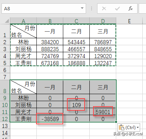Select row 6 header
146x139 pixels.
tap(5, 69)
